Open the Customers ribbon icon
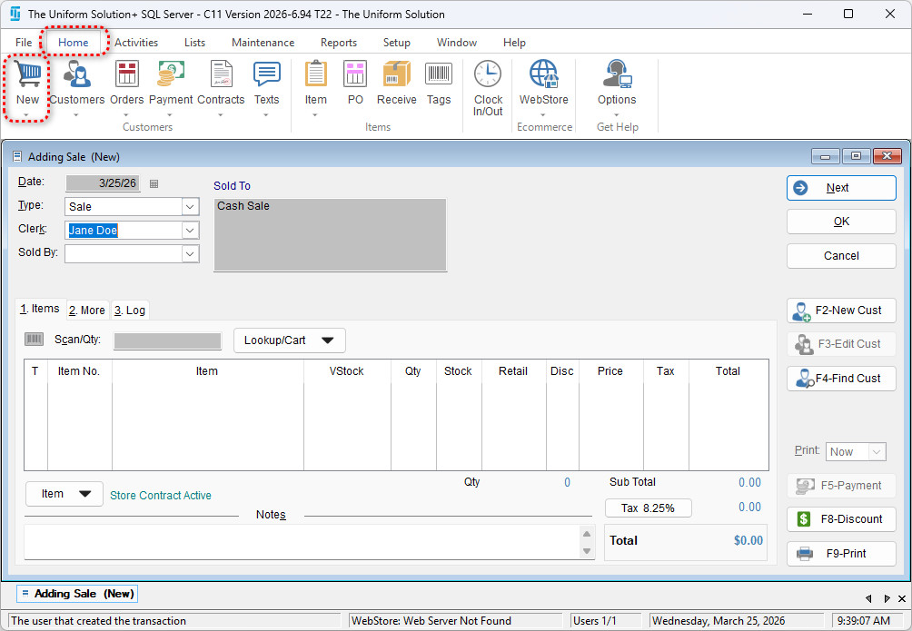 [76, 75]
